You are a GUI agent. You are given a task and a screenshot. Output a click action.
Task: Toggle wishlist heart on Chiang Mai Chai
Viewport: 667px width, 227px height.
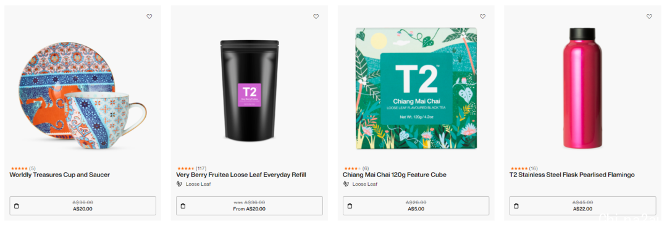coord(482,17)
